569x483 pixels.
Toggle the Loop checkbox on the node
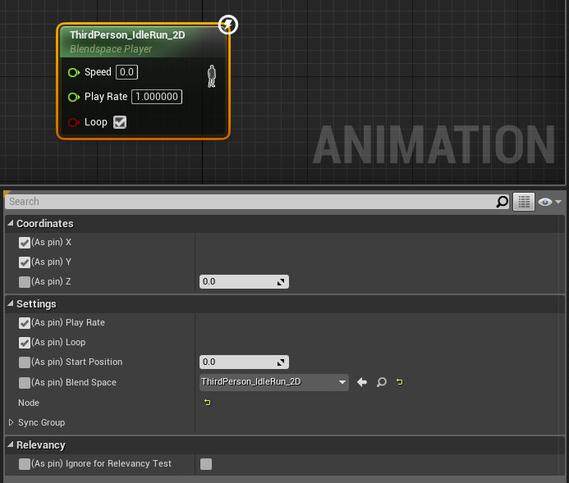[120, 122]
